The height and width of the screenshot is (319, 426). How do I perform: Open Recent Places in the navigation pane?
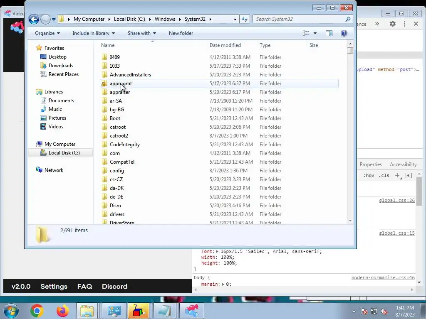[64, 74]
